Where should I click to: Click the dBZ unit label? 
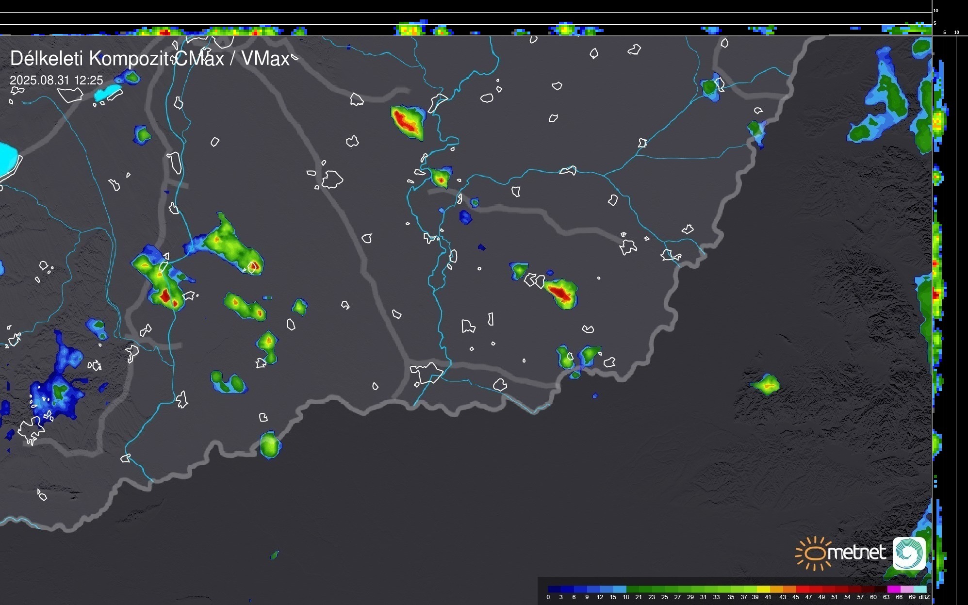[x=924, y=597]
